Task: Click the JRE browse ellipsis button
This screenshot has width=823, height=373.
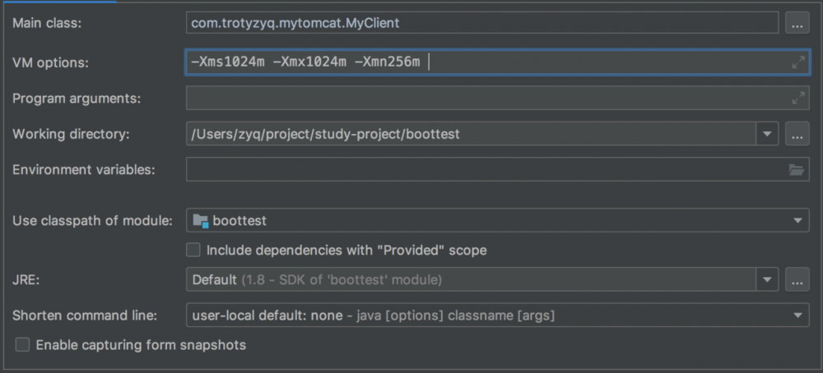Action: (797, 279)
